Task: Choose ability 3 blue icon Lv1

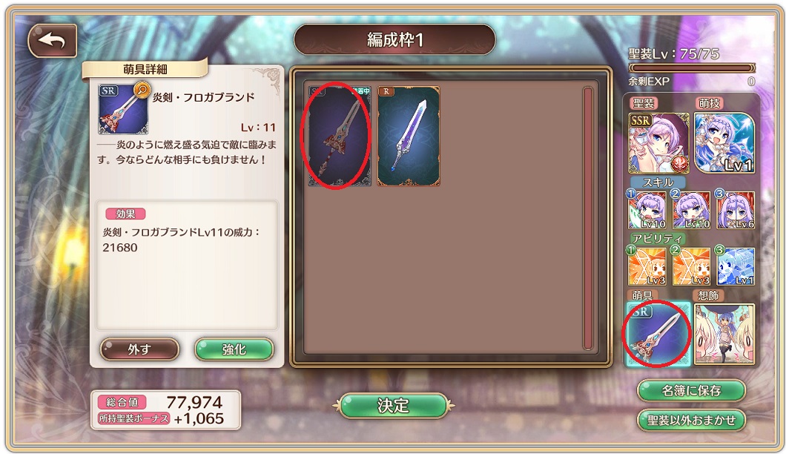Action: click(x=736, y=266)
